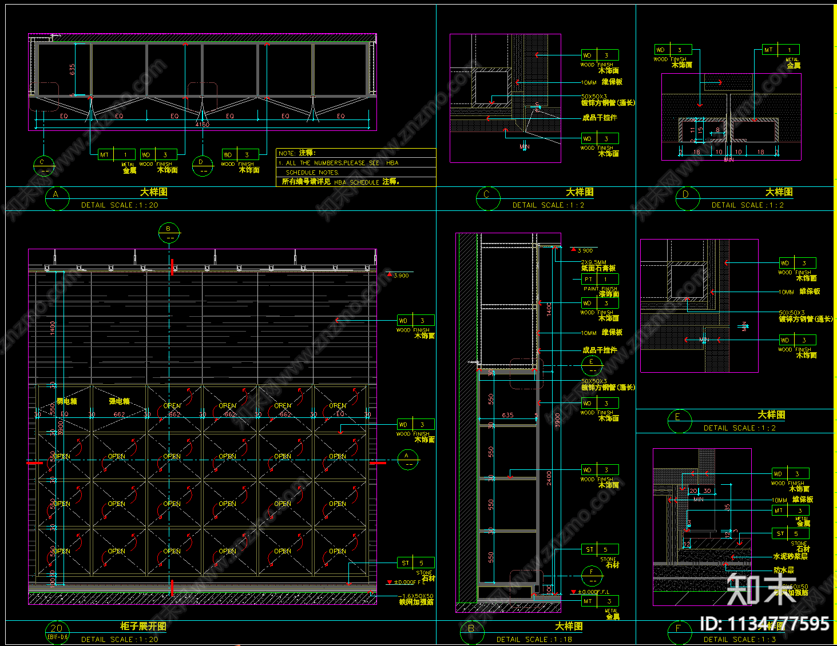Select the '弱电箱' label in the cabinet elevation
This screenshot has height=646, width=837.
pos(66,401)
